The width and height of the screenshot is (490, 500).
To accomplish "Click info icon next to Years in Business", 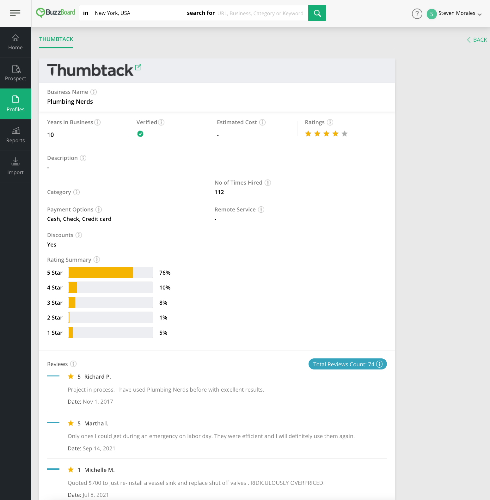I will click(x=97, y=122).
